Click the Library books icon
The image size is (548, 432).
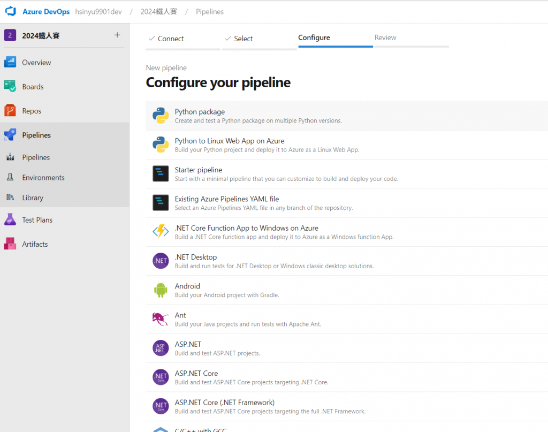(x=11, y=198)
